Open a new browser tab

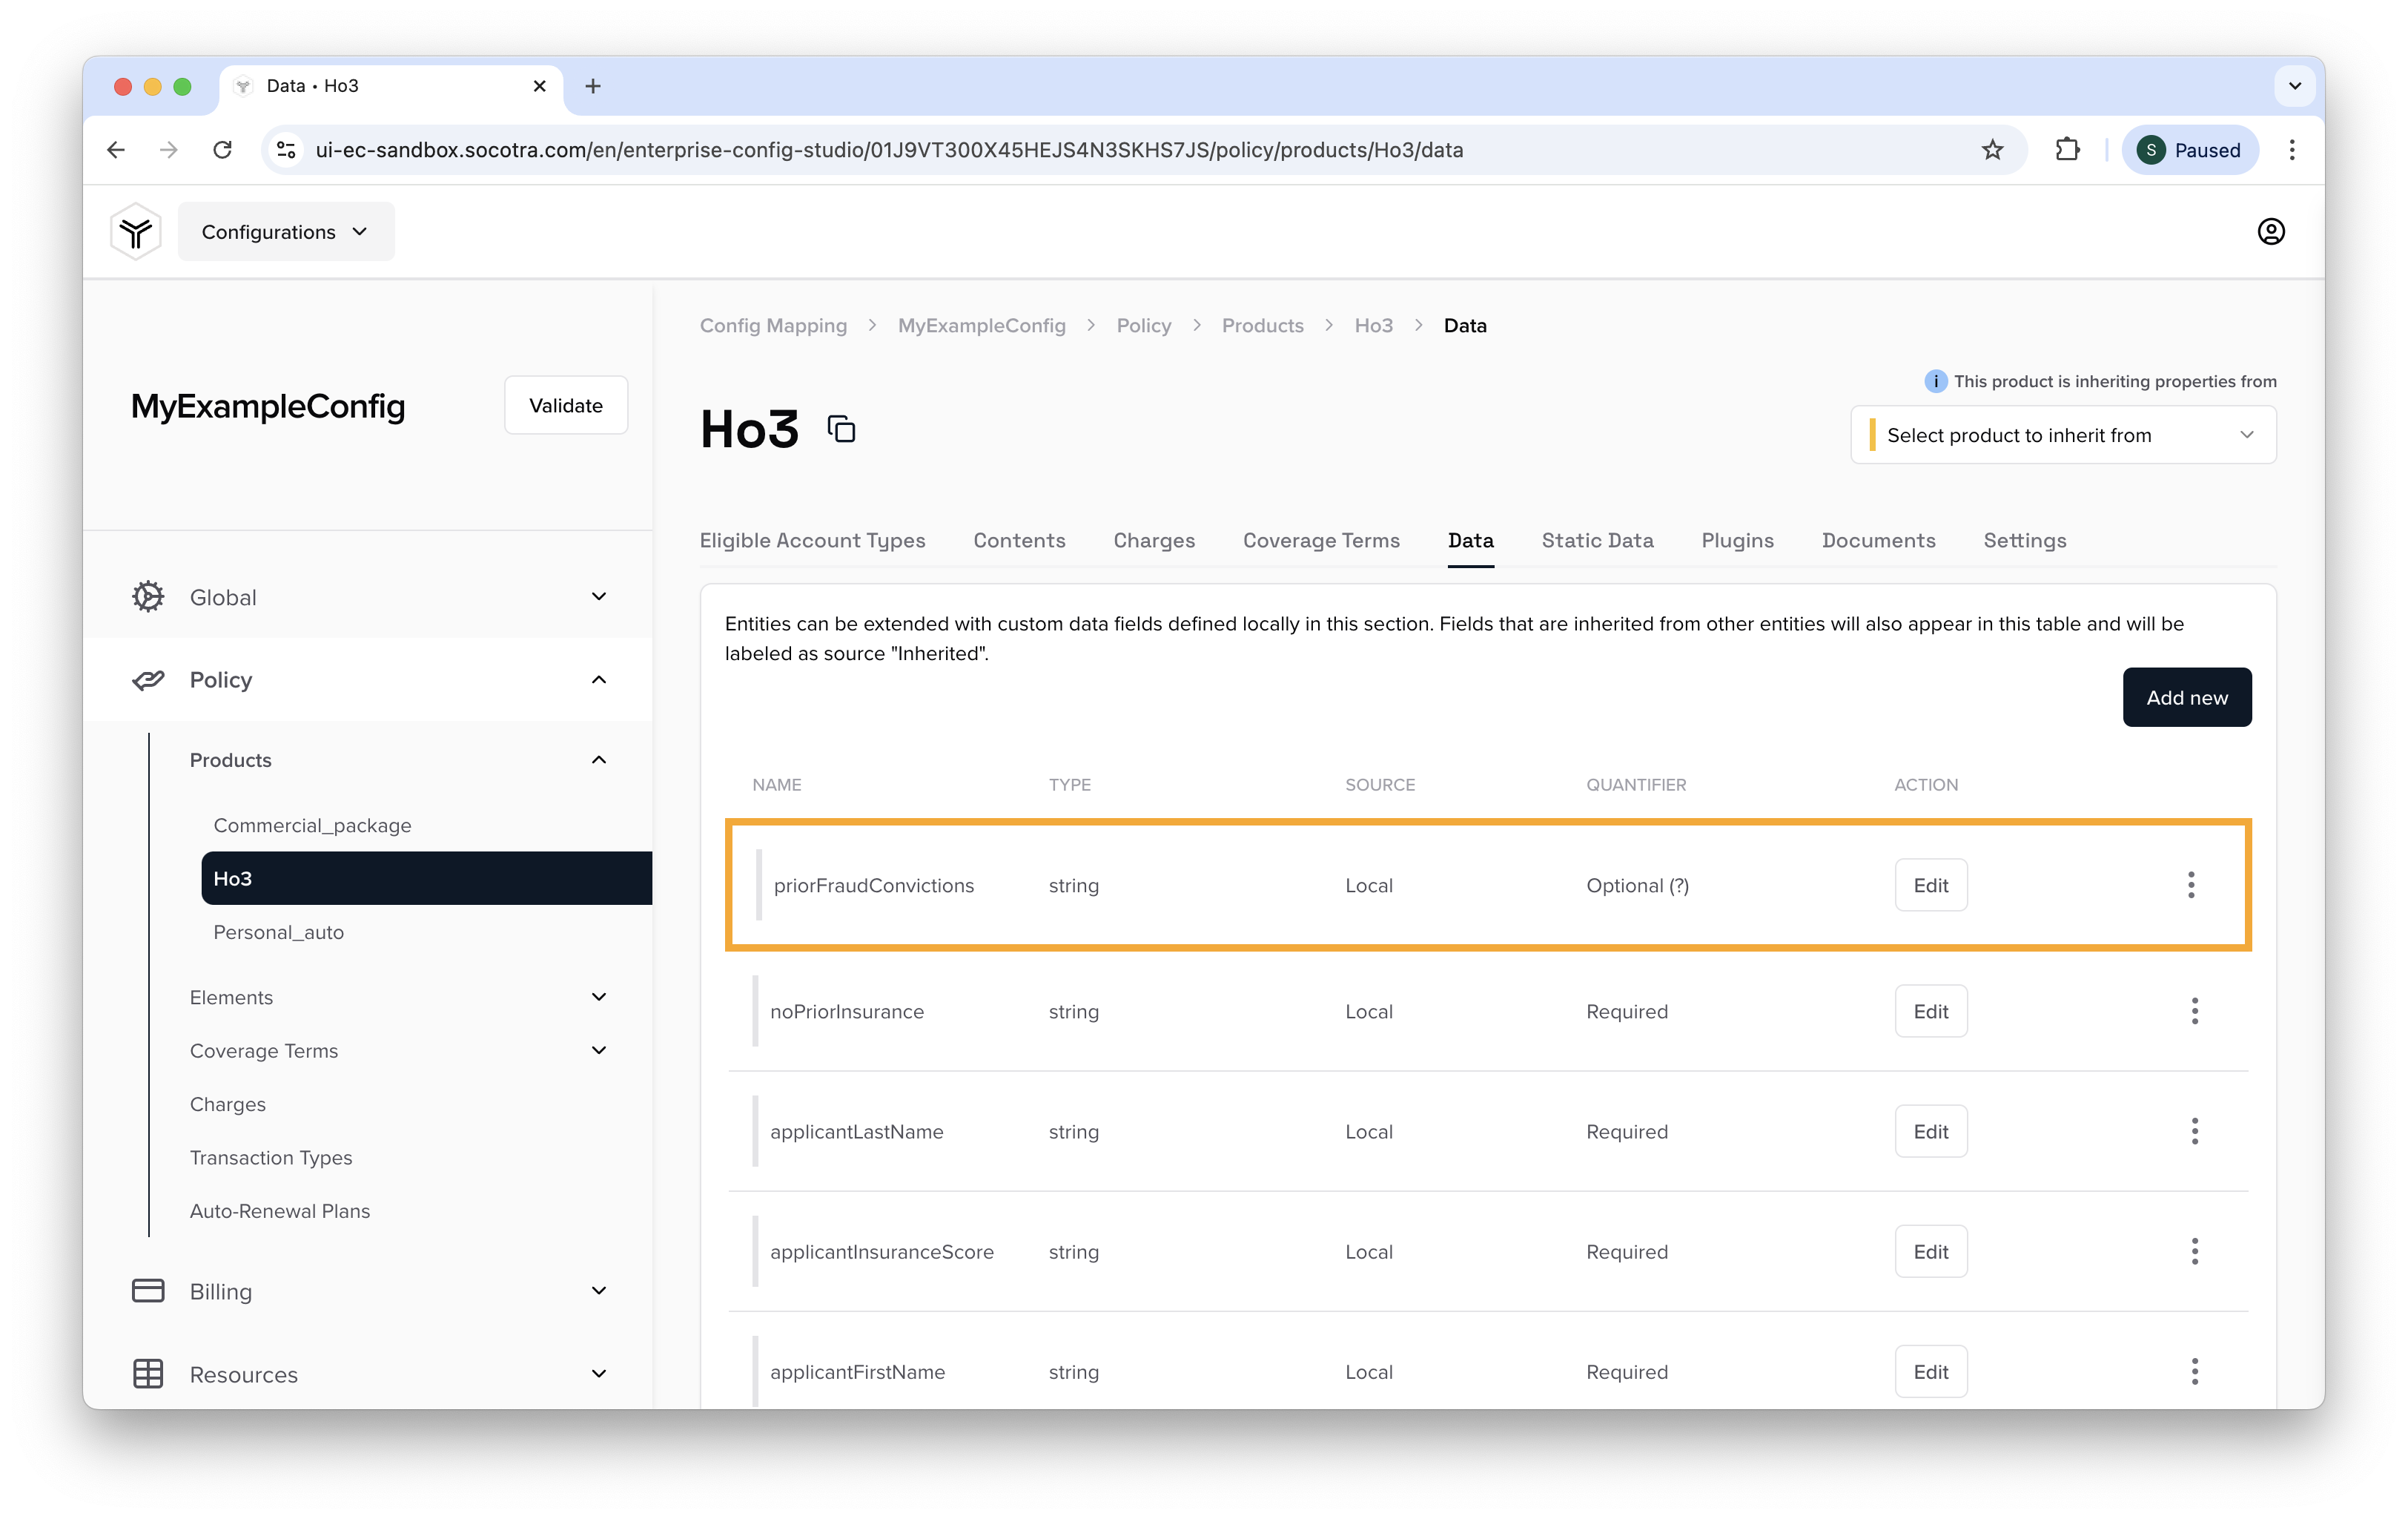point(593,86)
